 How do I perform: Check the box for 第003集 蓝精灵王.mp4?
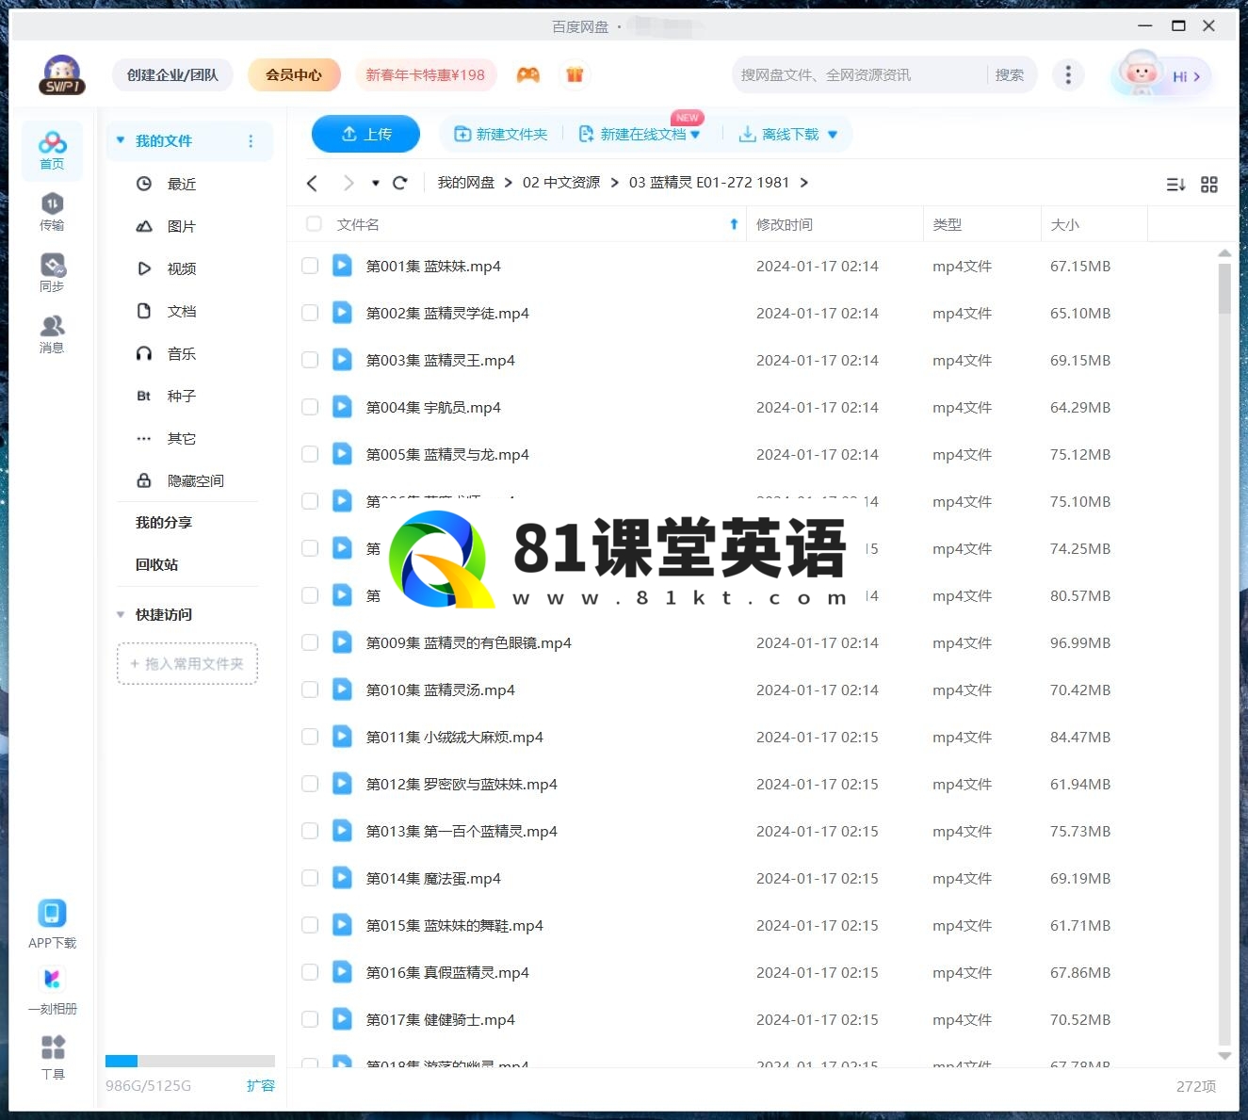(310, 360)
